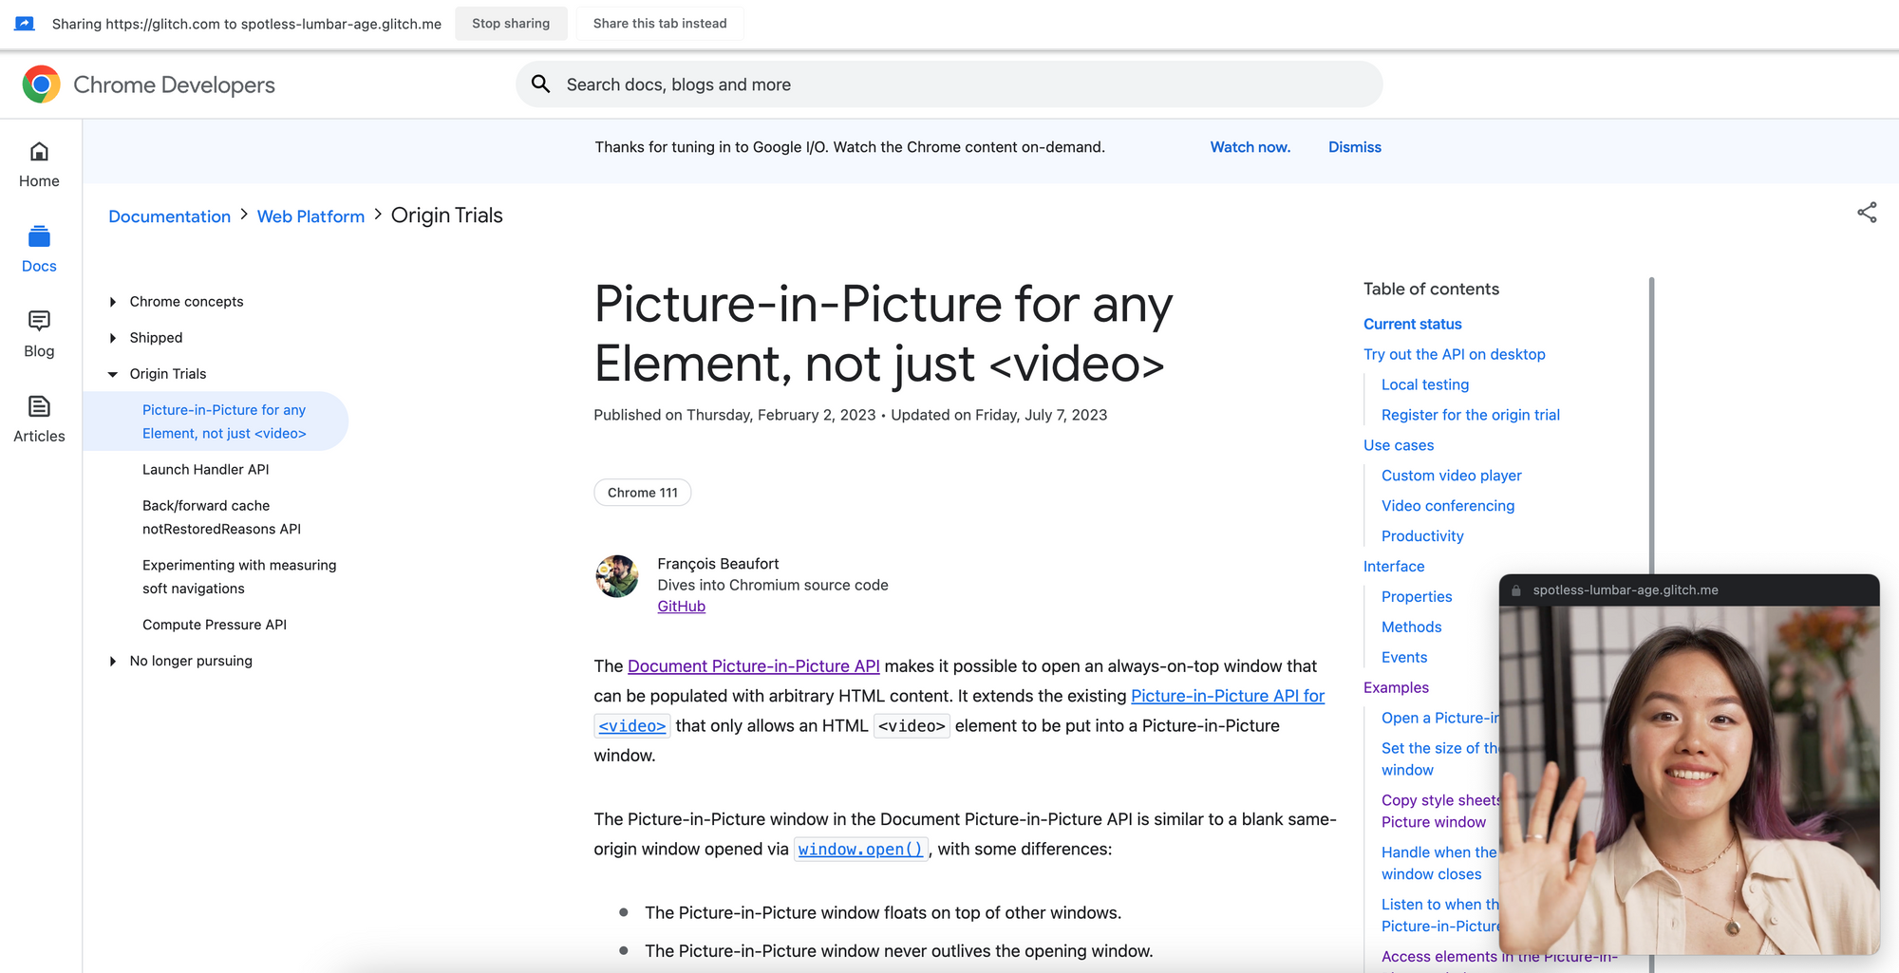
Task: Open the Home sidebar icon
Action: point(39,152)
